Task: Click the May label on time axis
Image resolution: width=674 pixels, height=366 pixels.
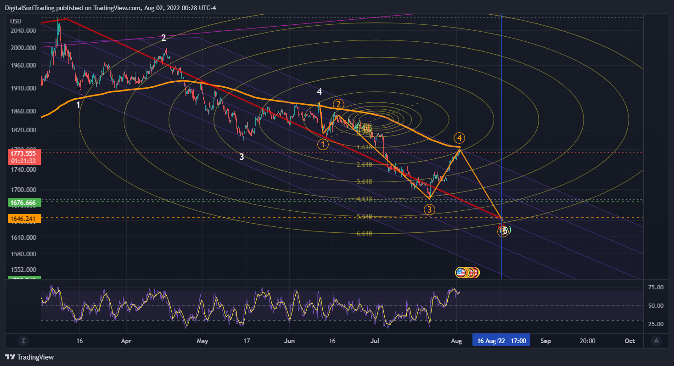Action: coord(202,341)
